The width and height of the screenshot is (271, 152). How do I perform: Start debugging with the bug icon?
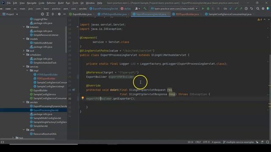208,8
